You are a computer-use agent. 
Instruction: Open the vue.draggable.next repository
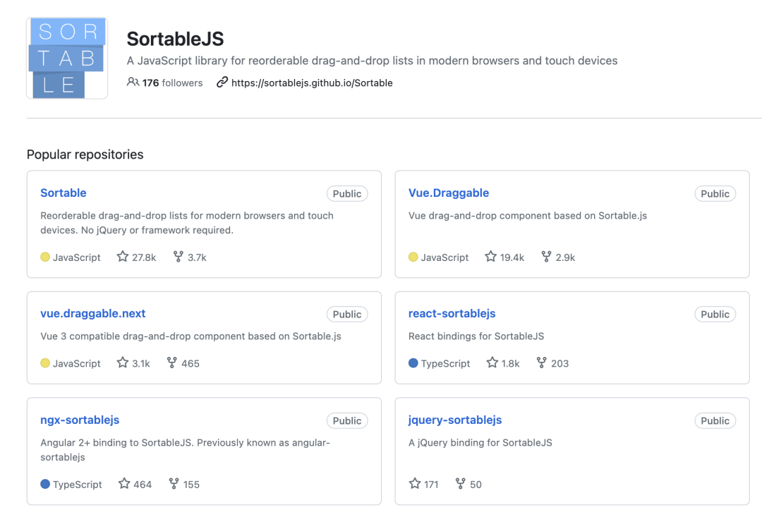93,313
